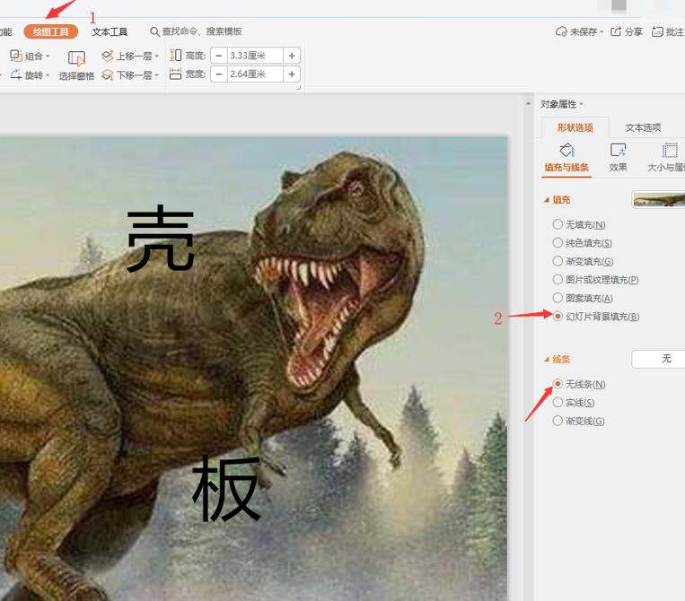
Task: Click the 旋转 rotate icon
Action: coord(16,74)
